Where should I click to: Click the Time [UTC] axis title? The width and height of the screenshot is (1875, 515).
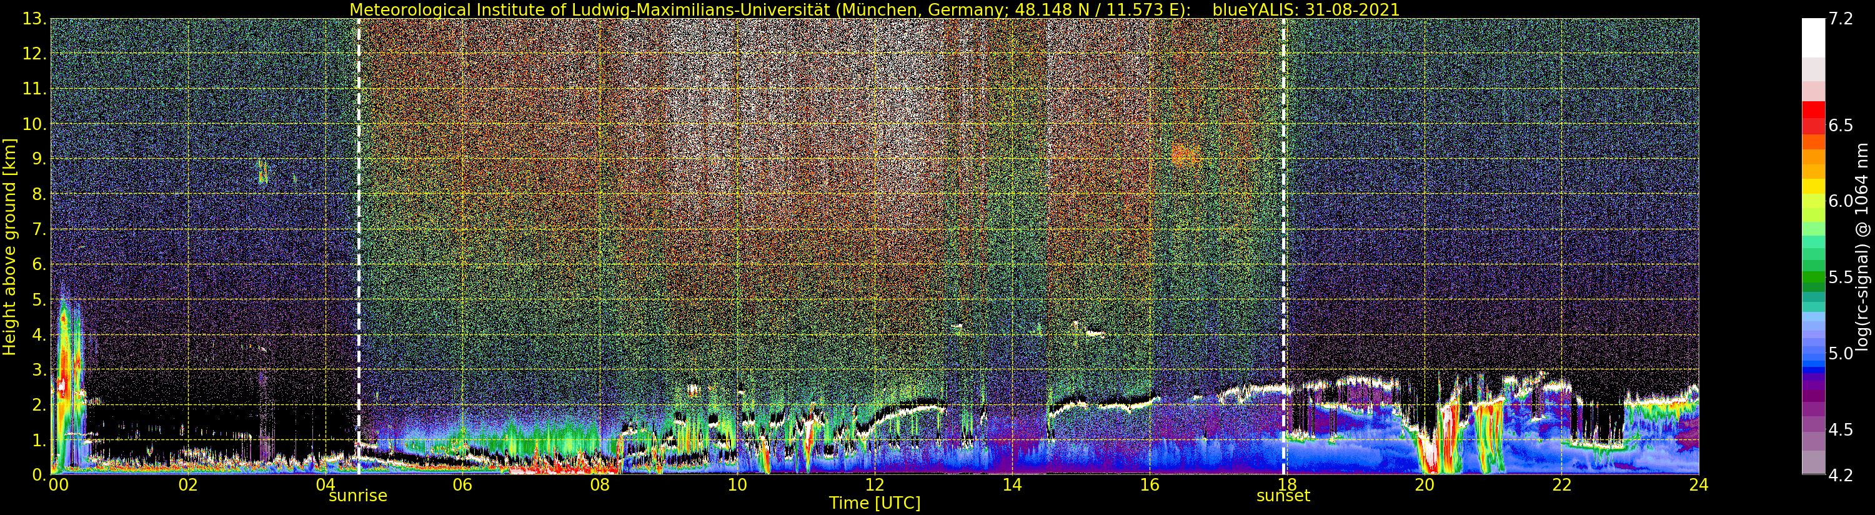[874, 502]
